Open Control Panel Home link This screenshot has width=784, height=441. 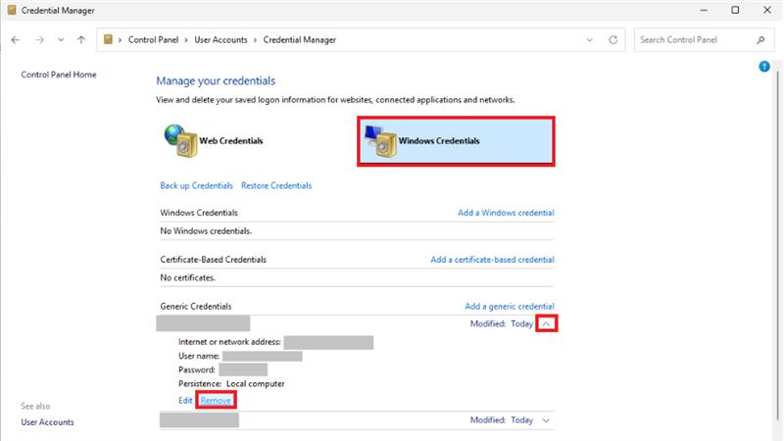[x=59, y=74]
